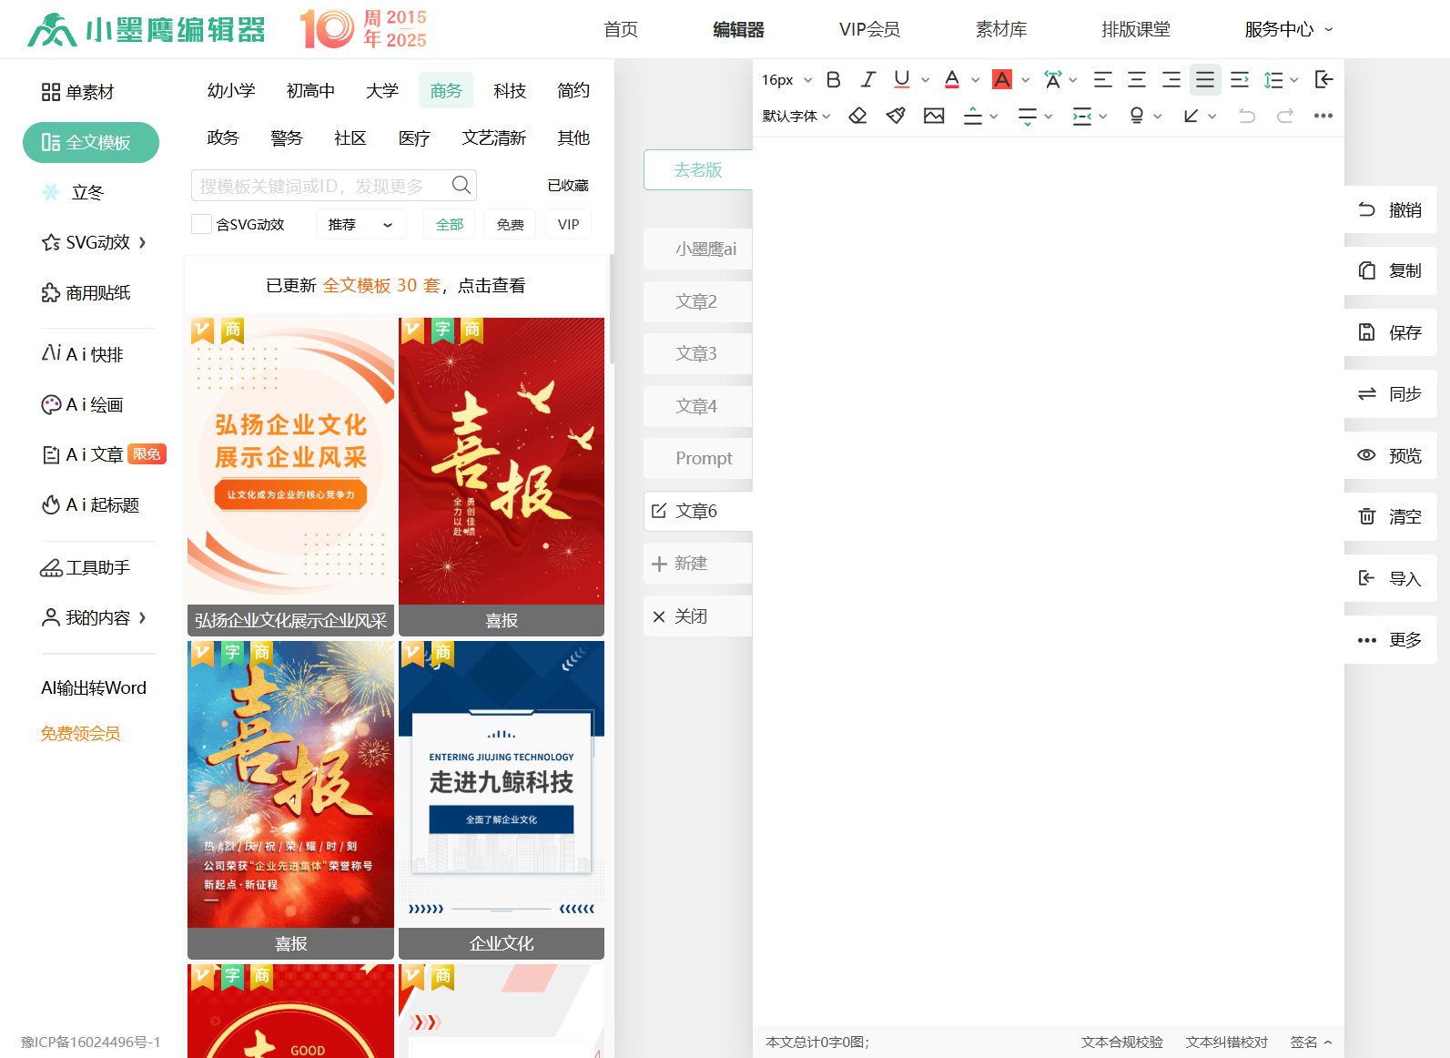Click the paragraph spacing-before icon

[x=973, y=116]
